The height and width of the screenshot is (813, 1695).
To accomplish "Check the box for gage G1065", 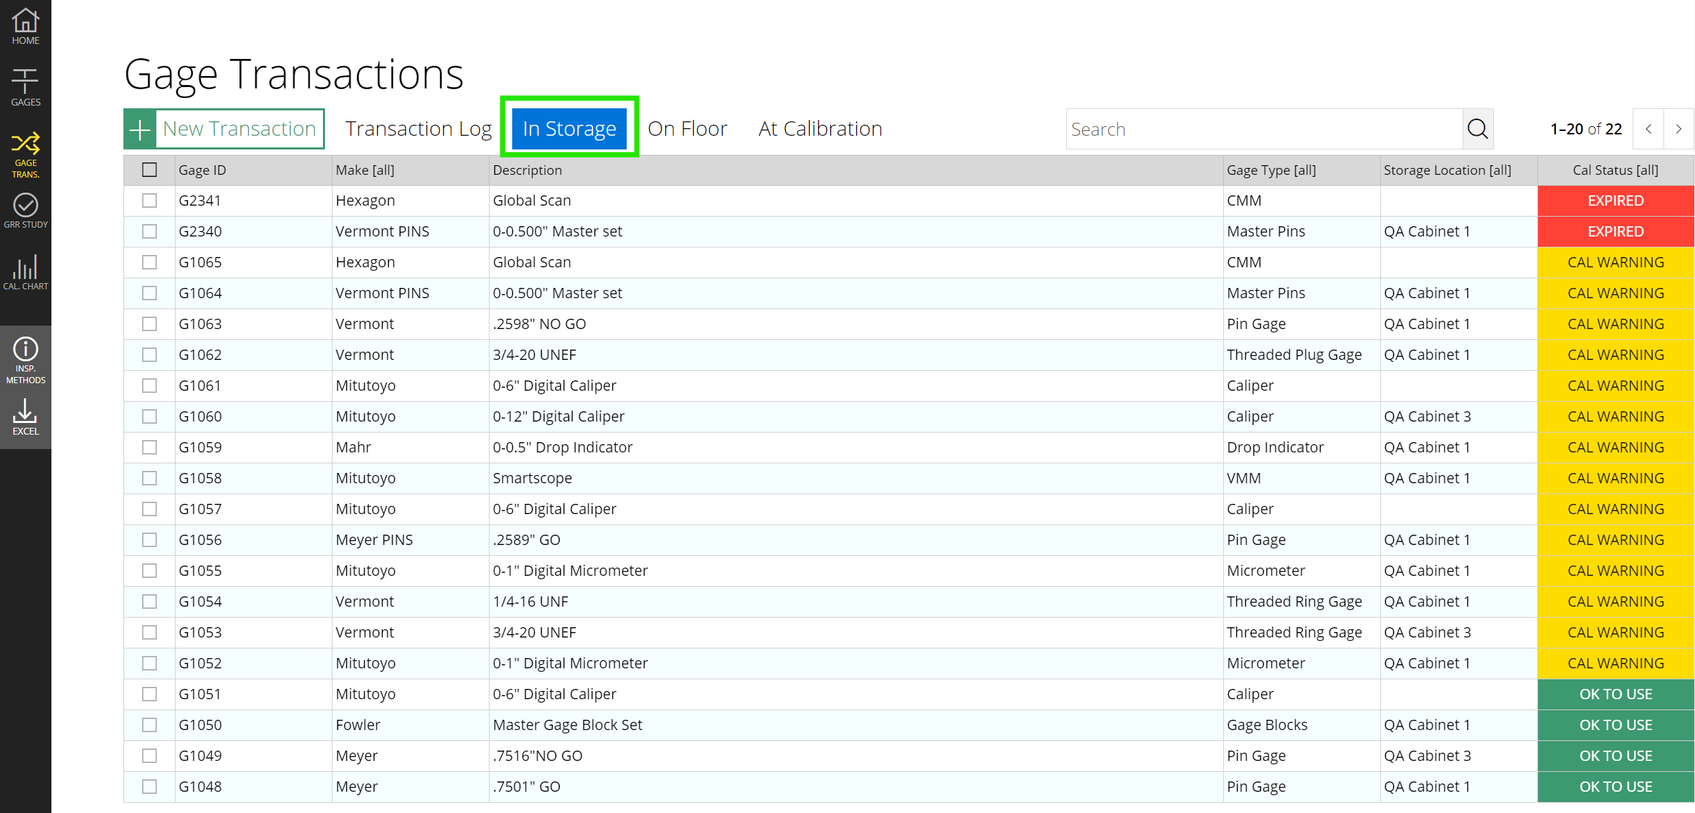I will coord(149,263).
